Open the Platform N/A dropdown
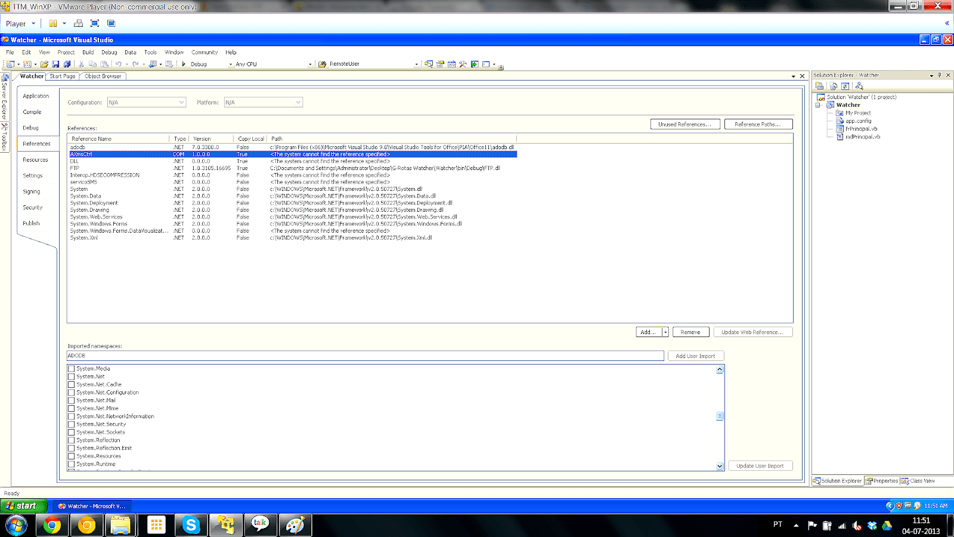954x537 pixels. pos(264,103)
